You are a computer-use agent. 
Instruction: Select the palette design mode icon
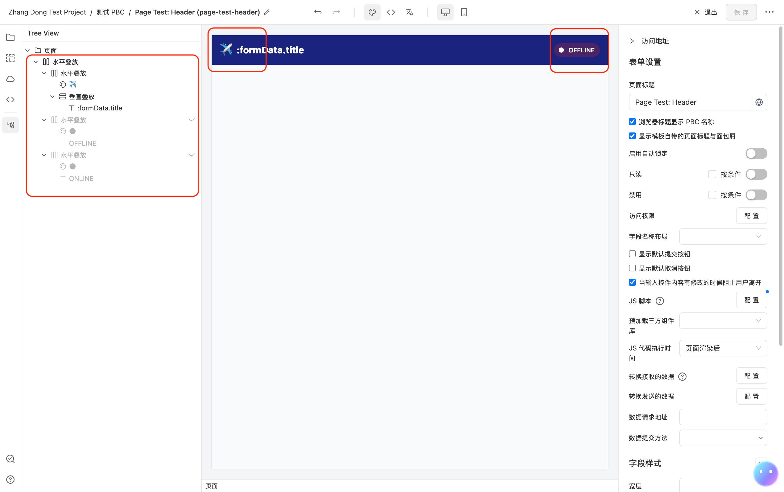(372, 12)
